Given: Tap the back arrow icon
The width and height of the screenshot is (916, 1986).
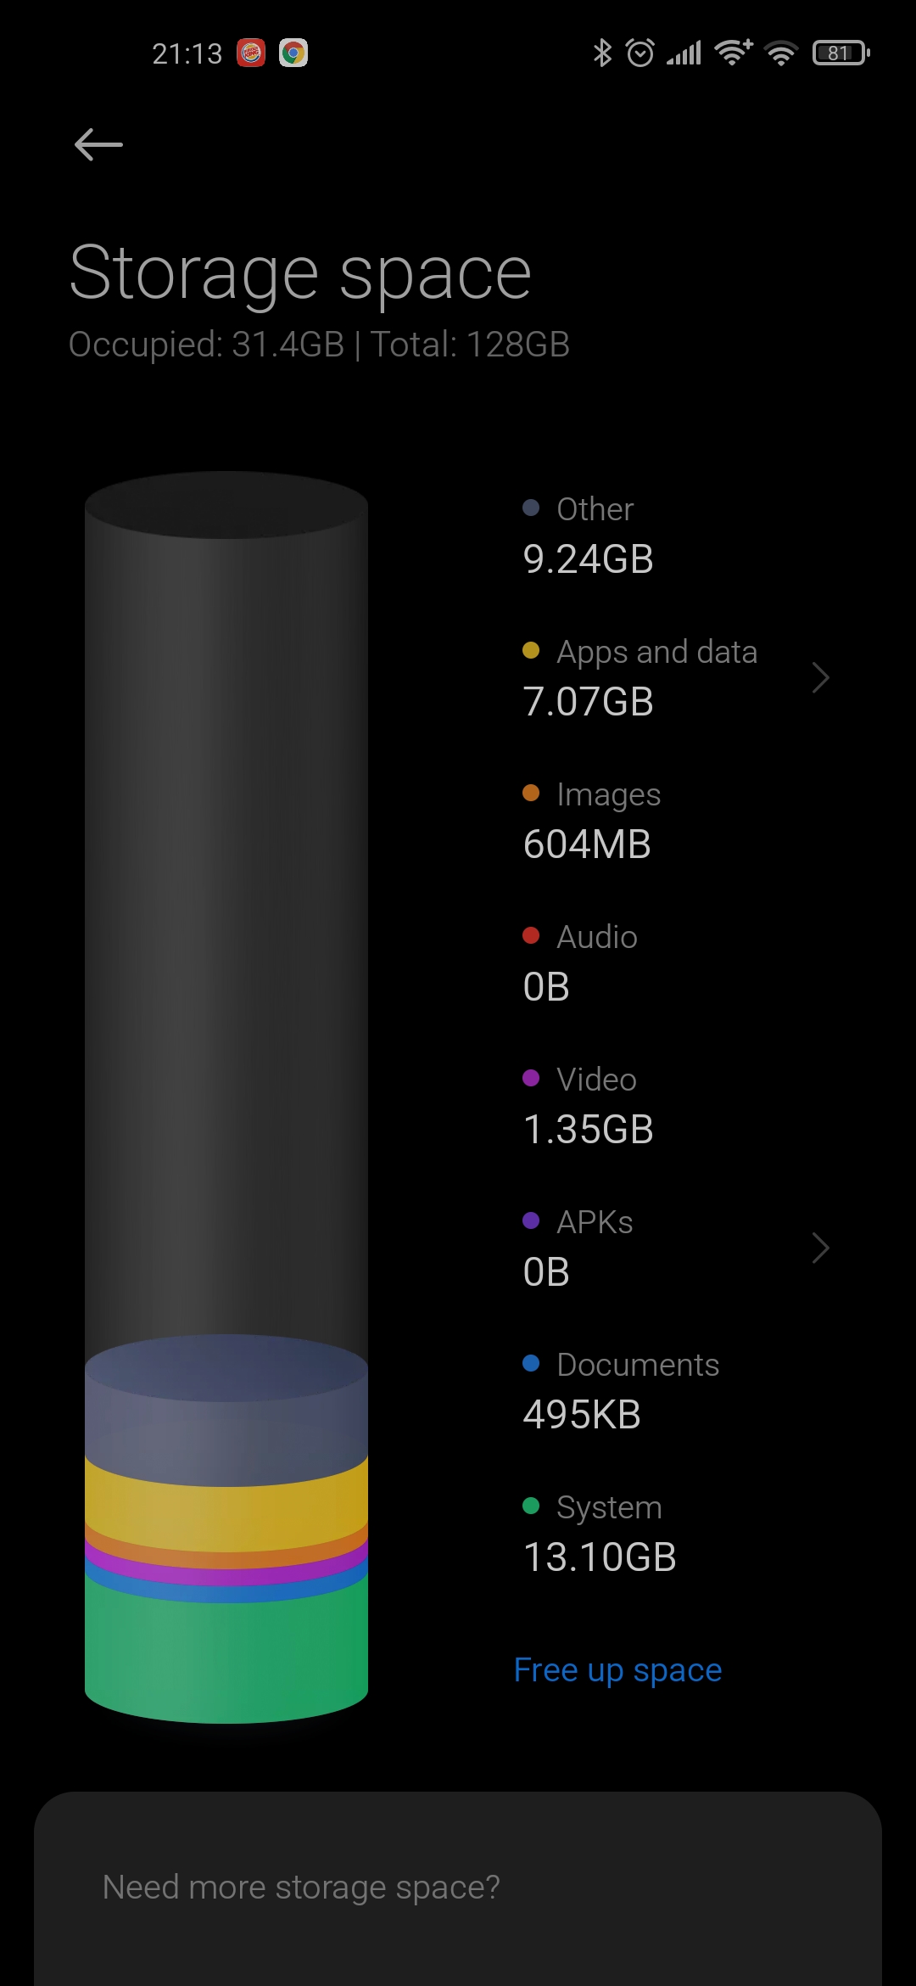Looking at the screenshot, I should coord(98,144).
